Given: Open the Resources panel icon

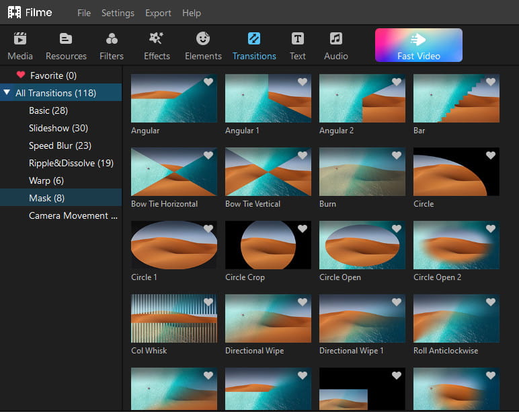Looking at the screenshot, I should tap(66, 39).
